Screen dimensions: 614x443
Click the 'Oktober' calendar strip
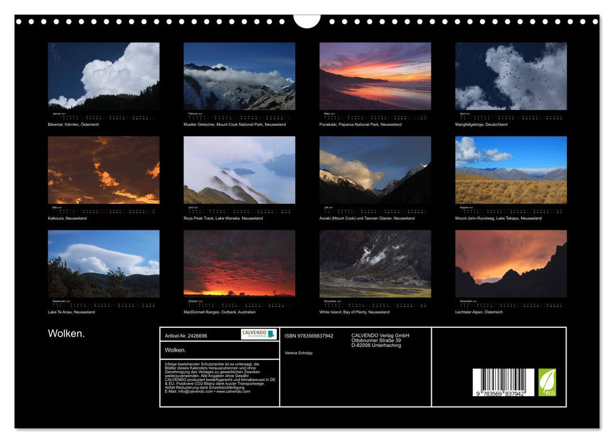point(239,304)
